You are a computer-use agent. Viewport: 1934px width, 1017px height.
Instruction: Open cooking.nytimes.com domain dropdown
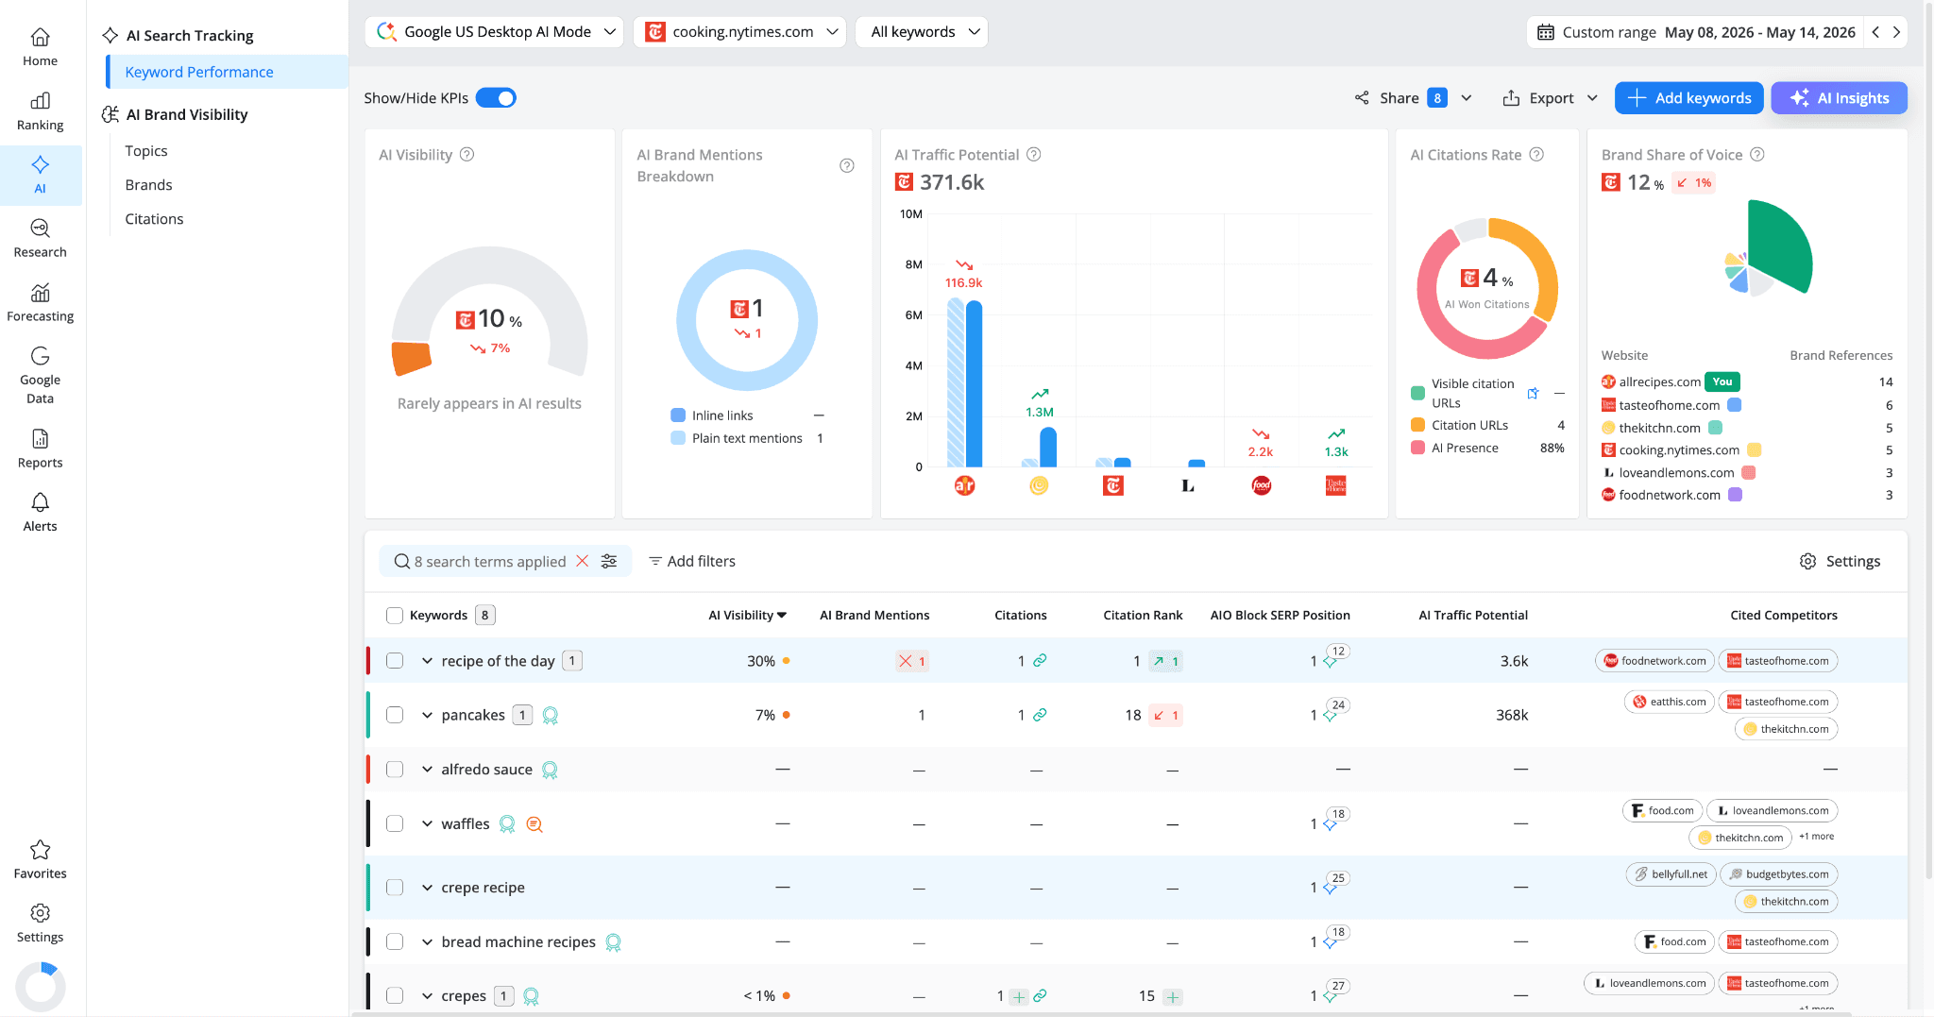tap(740, 32)
